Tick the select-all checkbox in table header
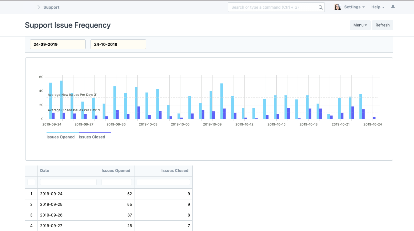This screenshot has height=231, width=414. coord(31,182)
